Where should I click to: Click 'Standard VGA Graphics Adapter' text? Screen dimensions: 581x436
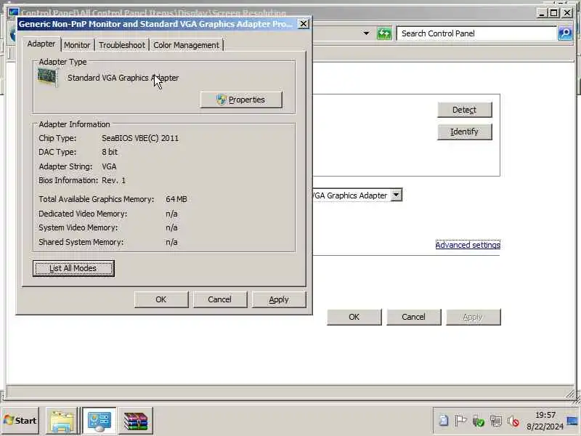coord(123,78)
